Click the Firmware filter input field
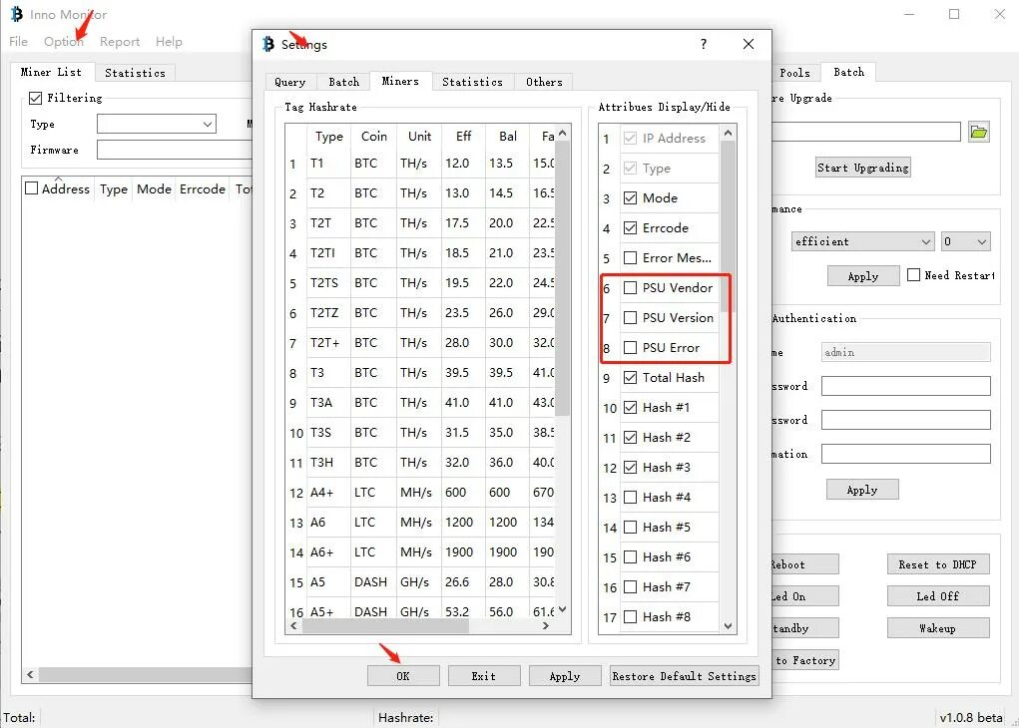Image resolution: width=1019 pixels, height=728 pixels. (175, 150)
